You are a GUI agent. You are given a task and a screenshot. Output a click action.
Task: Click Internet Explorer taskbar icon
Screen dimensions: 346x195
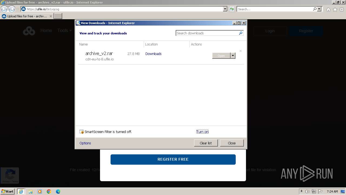point(21,191)
